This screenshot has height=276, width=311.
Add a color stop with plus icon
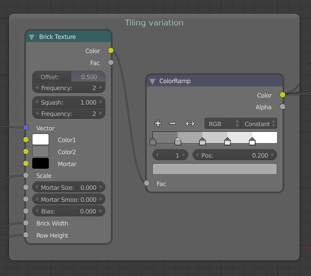point(158,124)
